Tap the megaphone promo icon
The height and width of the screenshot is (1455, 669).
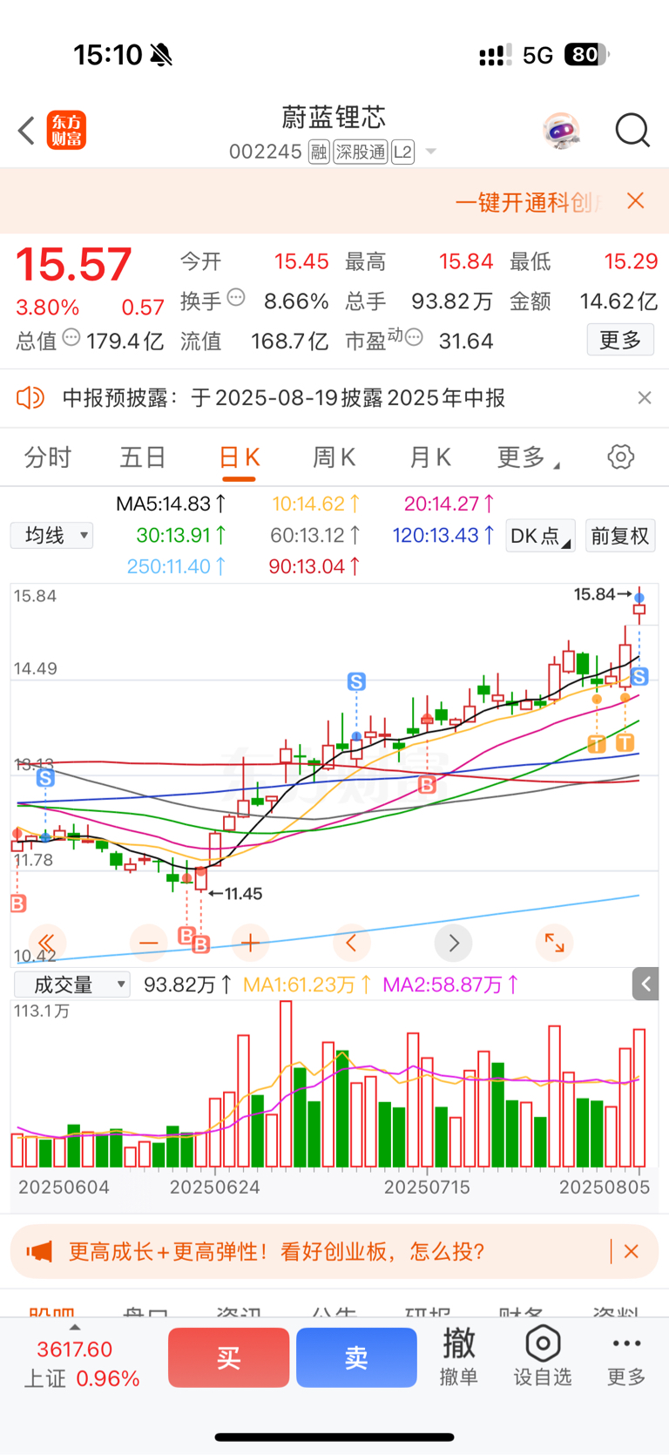coord(39,1252)
